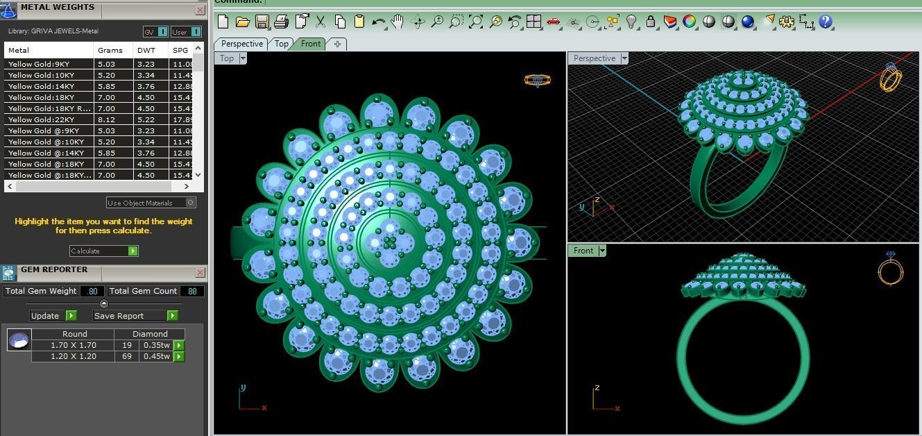Select the Pan hand tool
922x436 pixels.
(x=398, y=22)
